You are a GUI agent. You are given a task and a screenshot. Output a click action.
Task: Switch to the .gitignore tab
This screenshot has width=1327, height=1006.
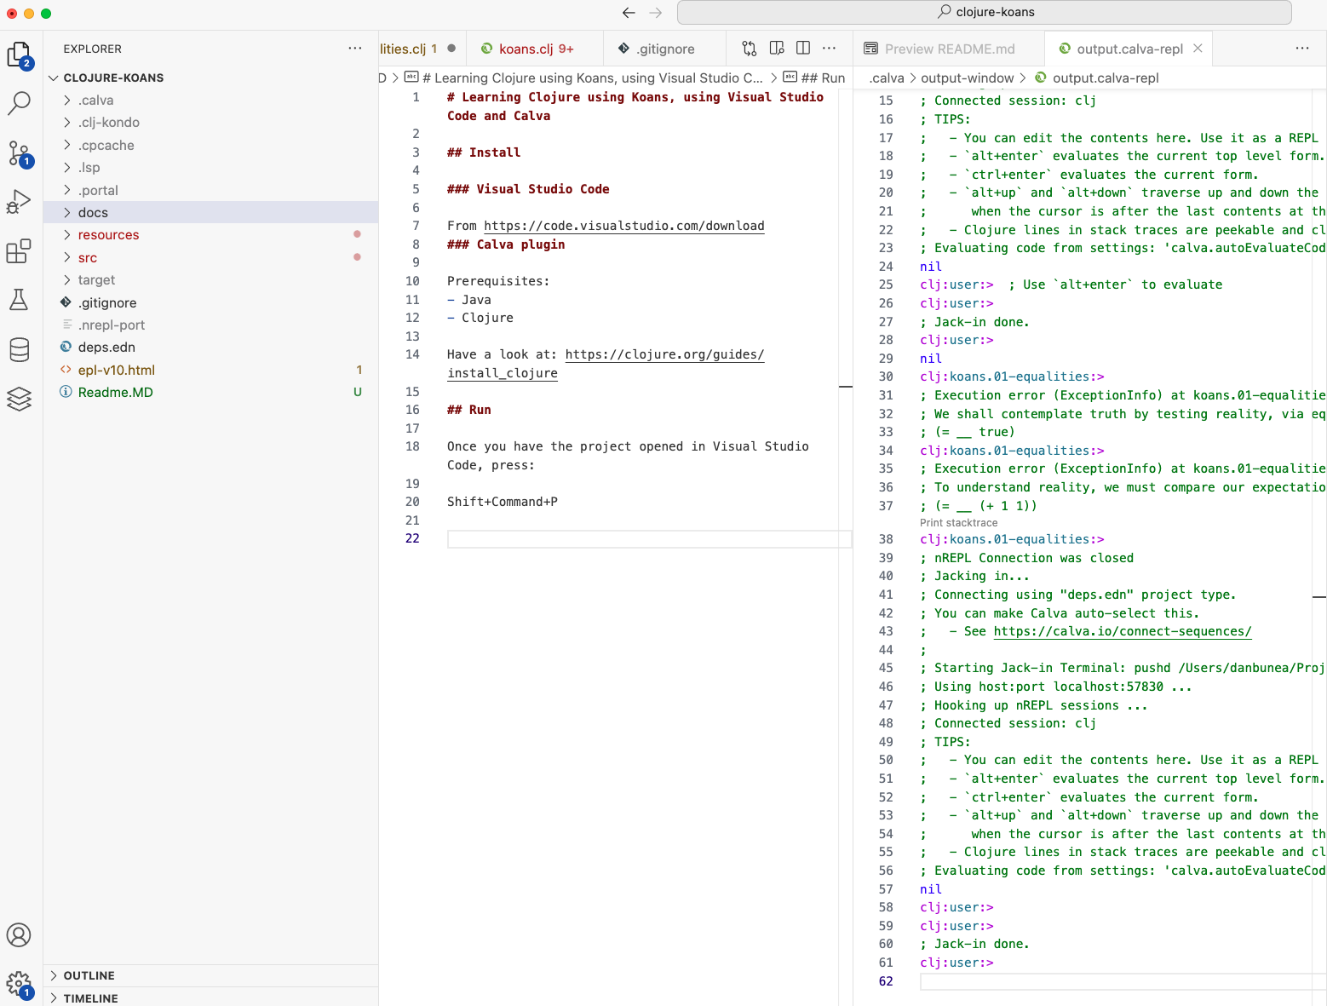(665, 49)
